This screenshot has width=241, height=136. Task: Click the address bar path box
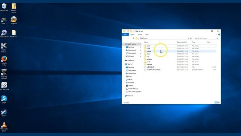click(162, 38)
